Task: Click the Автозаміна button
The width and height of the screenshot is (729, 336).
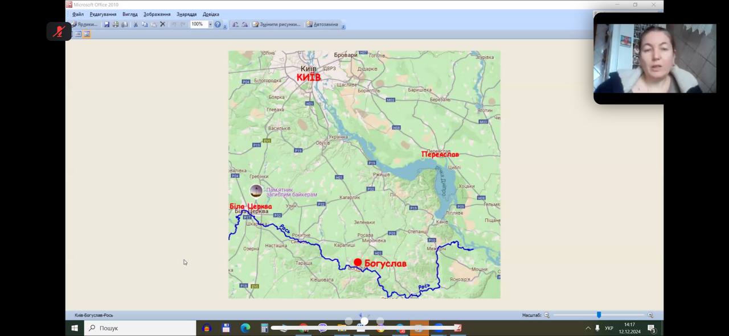Action: [322, 24]
